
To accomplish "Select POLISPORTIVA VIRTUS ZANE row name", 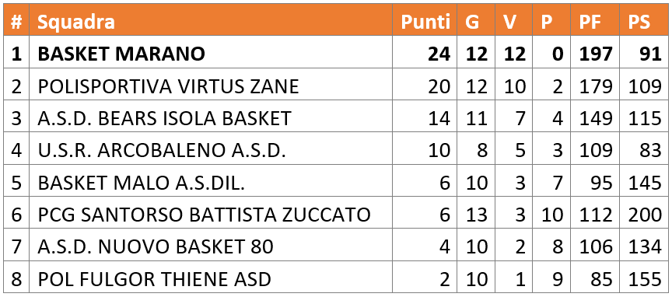I will click(x=168, y=86).
